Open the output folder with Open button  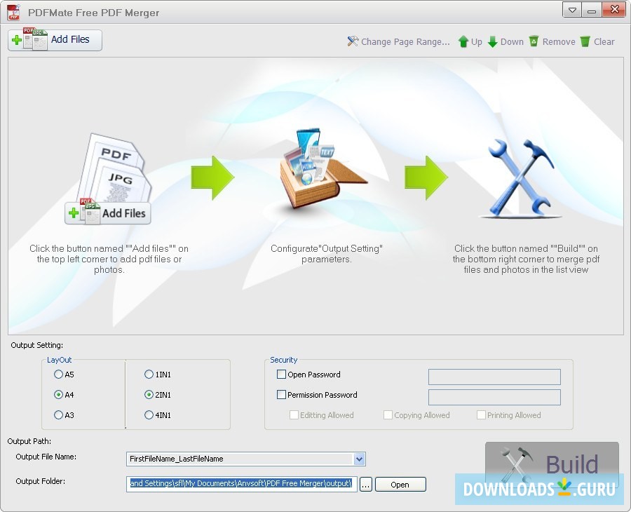point(400,485)
